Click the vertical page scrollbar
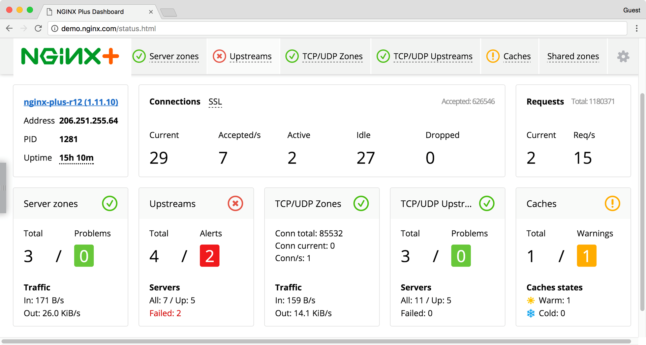 coord(642,202)
